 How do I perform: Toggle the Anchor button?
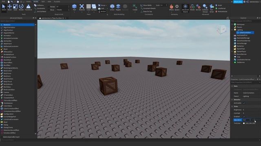click(102, 12)
